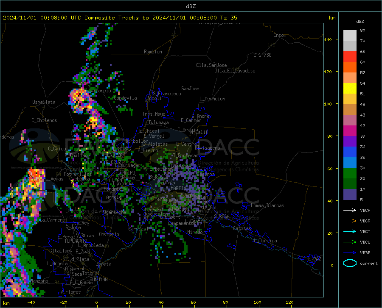Select the magenta 42 dBZ color swatch
382x308 pixels.
pos(350,131)
